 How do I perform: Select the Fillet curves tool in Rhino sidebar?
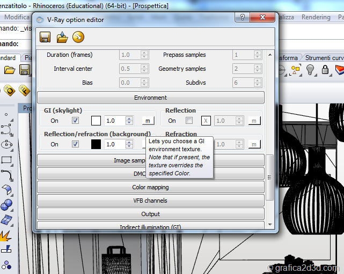pyautogui.click(x=7, y=175)
